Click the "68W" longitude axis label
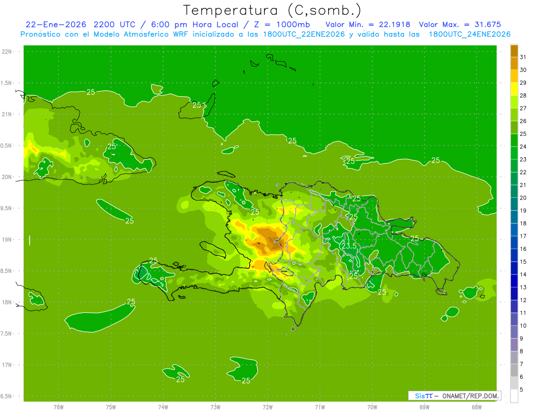 point(477,407)
